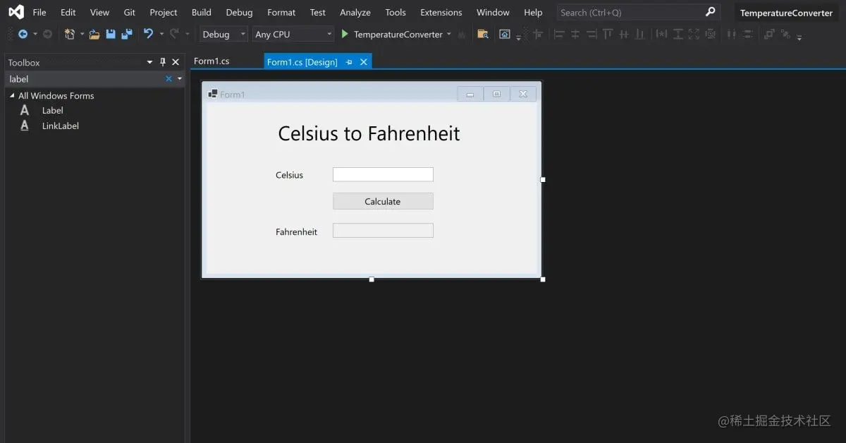846x443 pixels.
Task: Clear the toolbox search with the X
Action: coord(168,78)
